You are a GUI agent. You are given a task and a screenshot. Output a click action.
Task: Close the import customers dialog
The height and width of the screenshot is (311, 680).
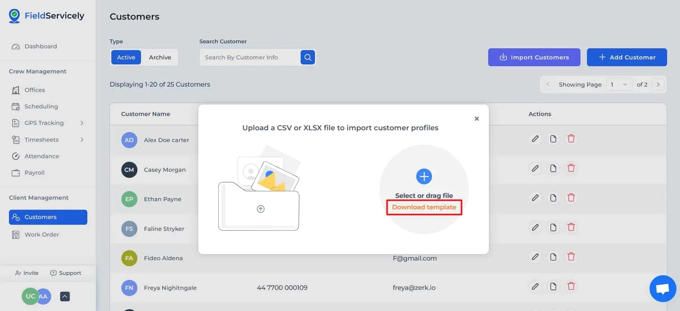click(x=476, y=119)
